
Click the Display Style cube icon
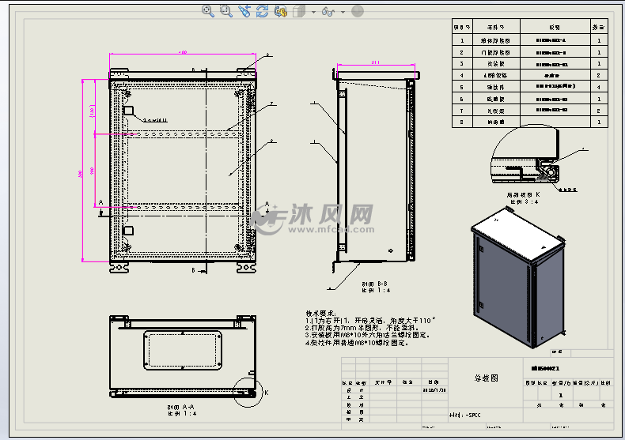299,11
